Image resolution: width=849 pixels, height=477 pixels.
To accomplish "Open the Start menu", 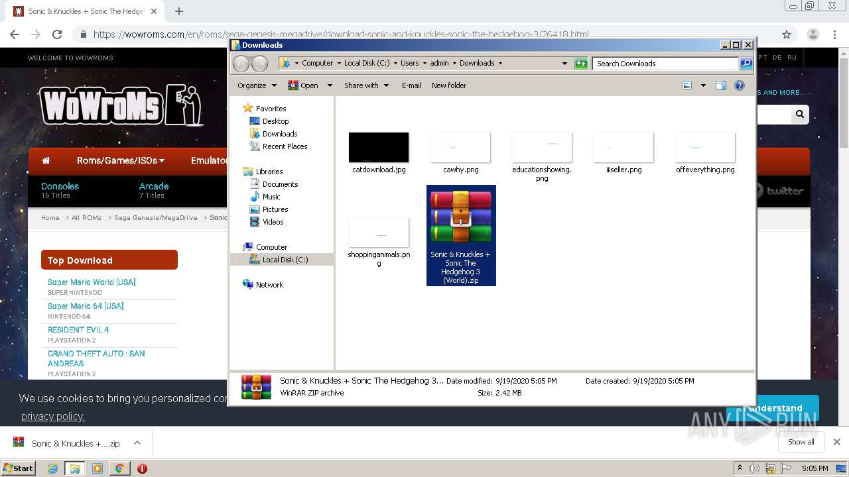I will [x=18, y=468].
